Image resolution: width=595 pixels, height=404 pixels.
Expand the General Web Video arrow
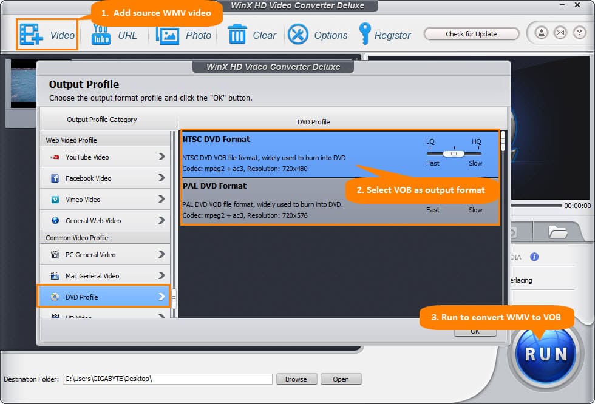pyautogui.click(x=161, y=220)
